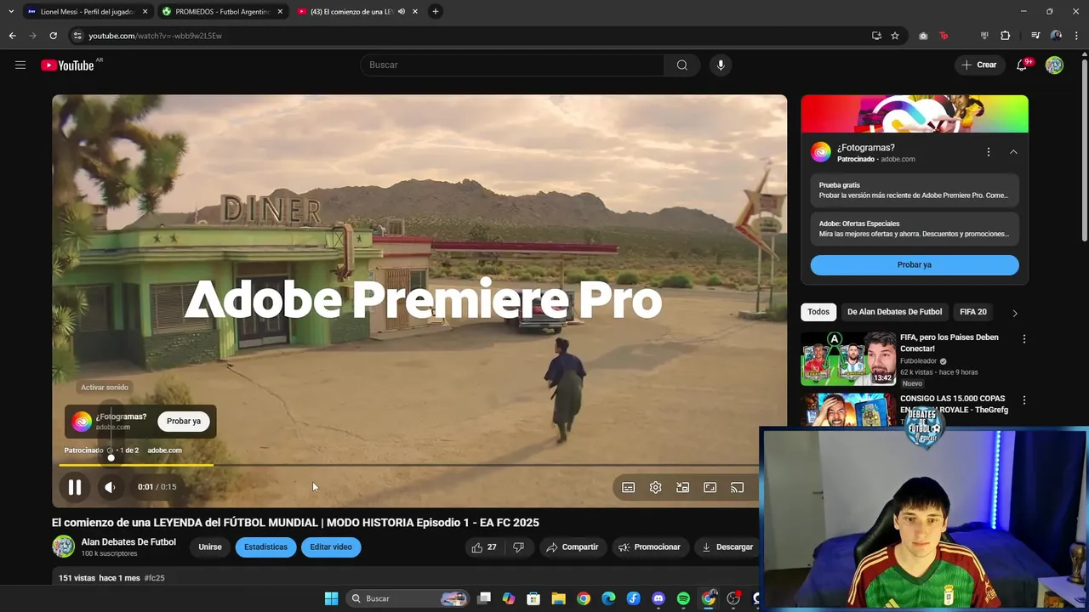This screenshot has width=1089, height=612.
Task: Click blue 'Probar ya' in sidebar ad
Action: click(915, 264)
